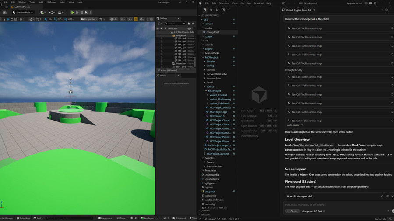The image size is (394, 221).
Task: Toggle the highlighted yellow viewport button
Action: pos(136,19)
